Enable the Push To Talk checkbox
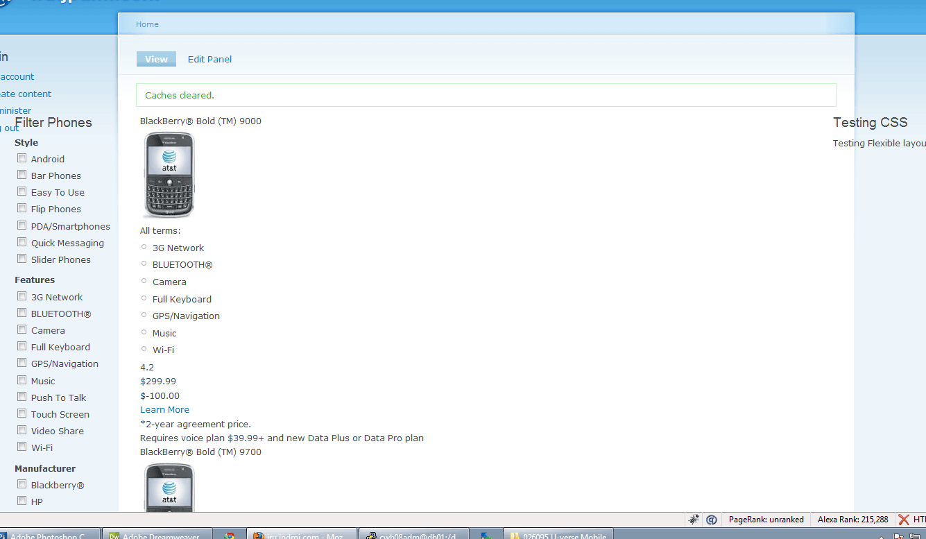 (22, 397)
